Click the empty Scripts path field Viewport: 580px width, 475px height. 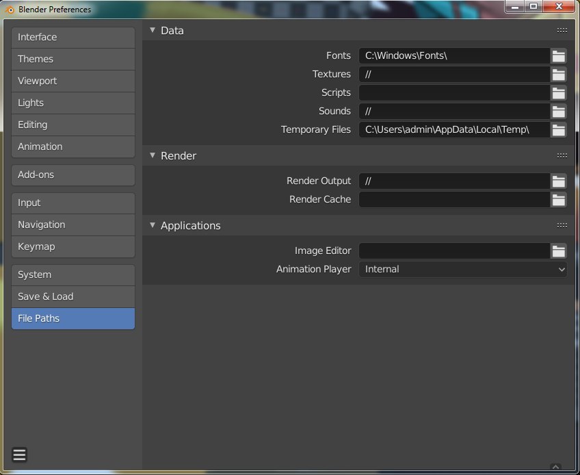pos(455,93)
